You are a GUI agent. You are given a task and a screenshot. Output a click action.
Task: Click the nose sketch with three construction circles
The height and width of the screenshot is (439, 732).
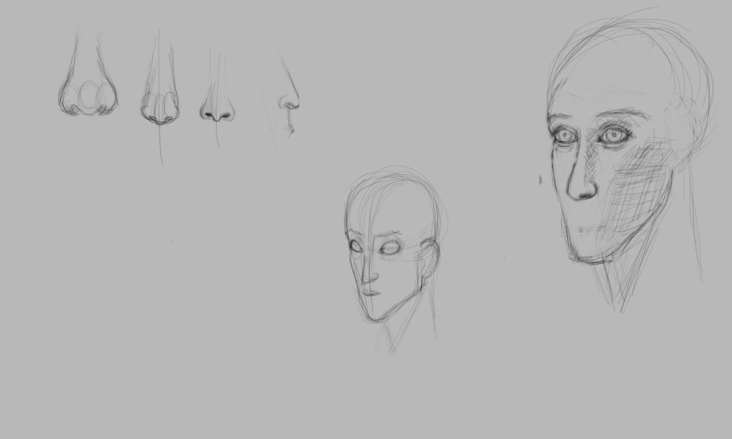tap(88, 71)
